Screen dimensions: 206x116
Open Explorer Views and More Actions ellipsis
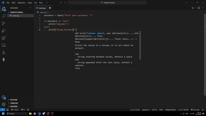(31, 8)
